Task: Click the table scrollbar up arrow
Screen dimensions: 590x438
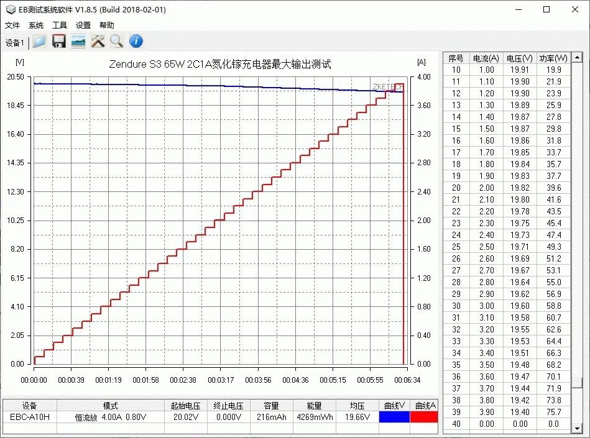Action: pos(577,58)
